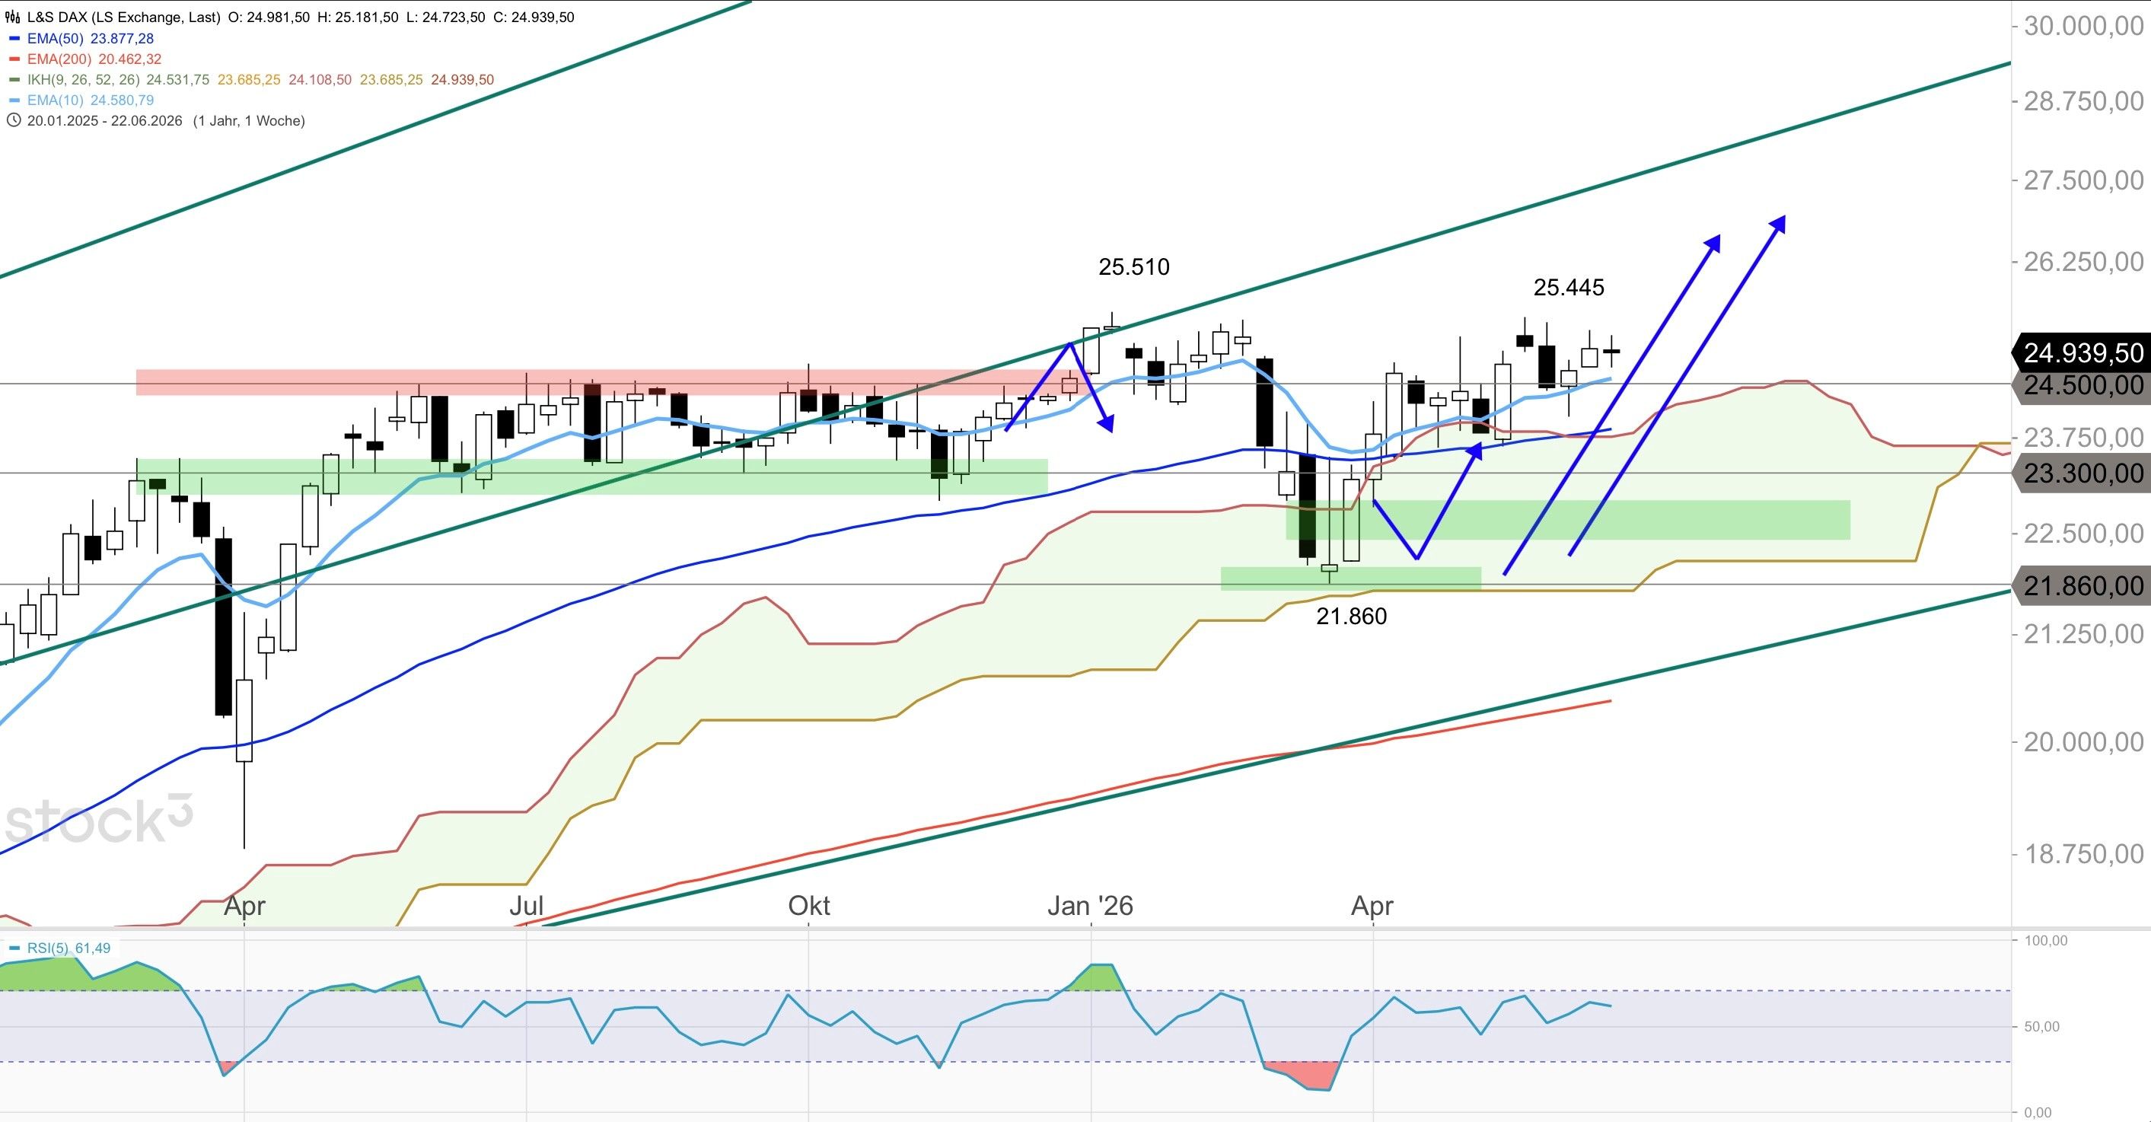Click the light blue EMA(10) legend marker
The height and width of the screenshot is (1122, 2151).
pyautogui.click(x=14, y=100)
